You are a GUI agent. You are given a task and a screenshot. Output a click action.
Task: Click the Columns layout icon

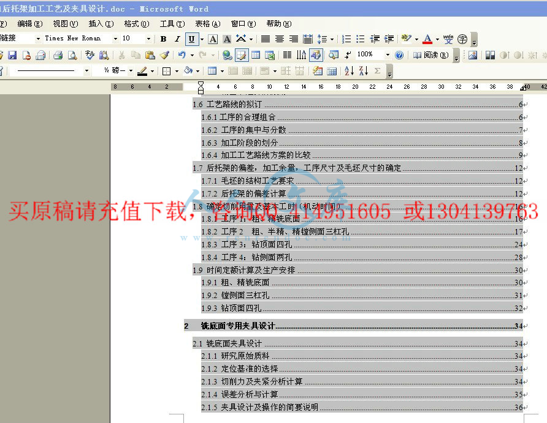coord(287,55)
